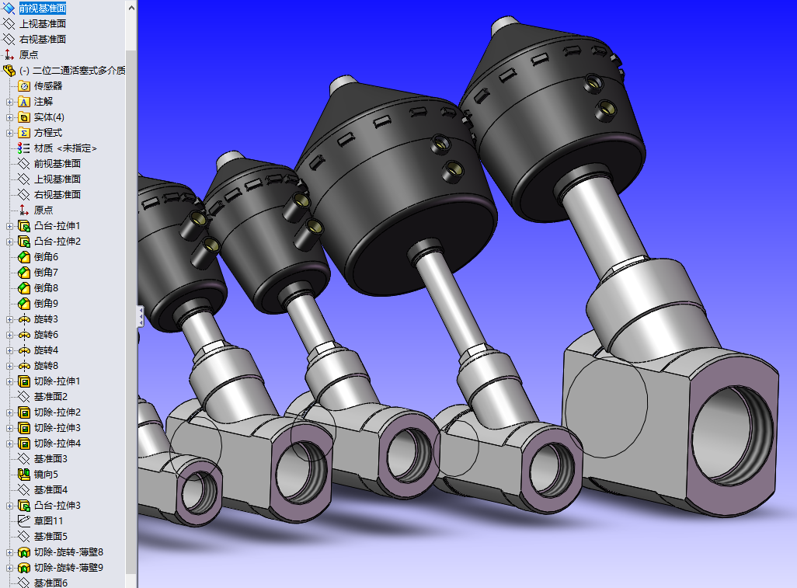Select the 基准面6 tree item

tap(50, 583)
